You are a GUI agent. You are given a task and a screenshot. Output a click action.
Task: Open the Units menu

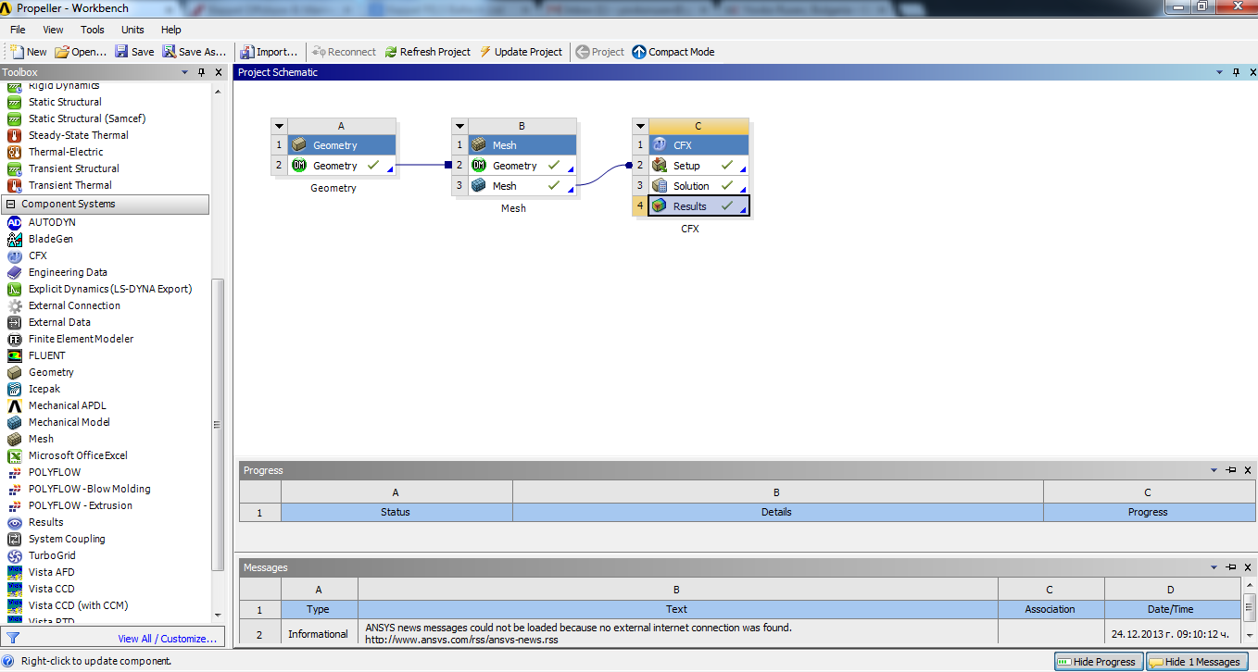132,30
